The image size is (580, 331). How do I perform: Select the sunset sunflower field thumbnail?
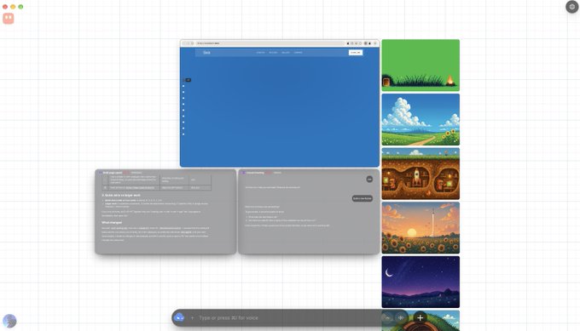(x=420, y=228)
